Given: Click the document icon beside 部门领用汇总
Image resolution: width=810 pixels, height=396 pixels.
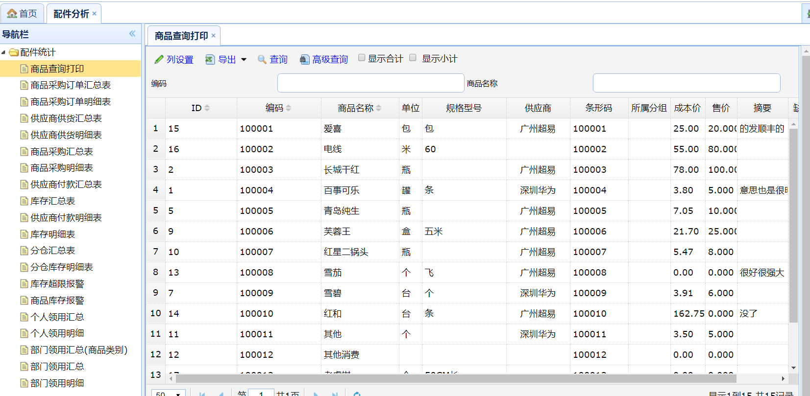Looking at the screenshot, I should pyautogui.click(x=24, y=367).
